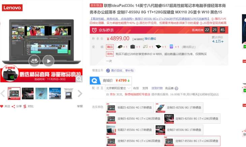Select 定制I7-8550U 8G 1T+128G双硬盘 option

coord(192,141)
